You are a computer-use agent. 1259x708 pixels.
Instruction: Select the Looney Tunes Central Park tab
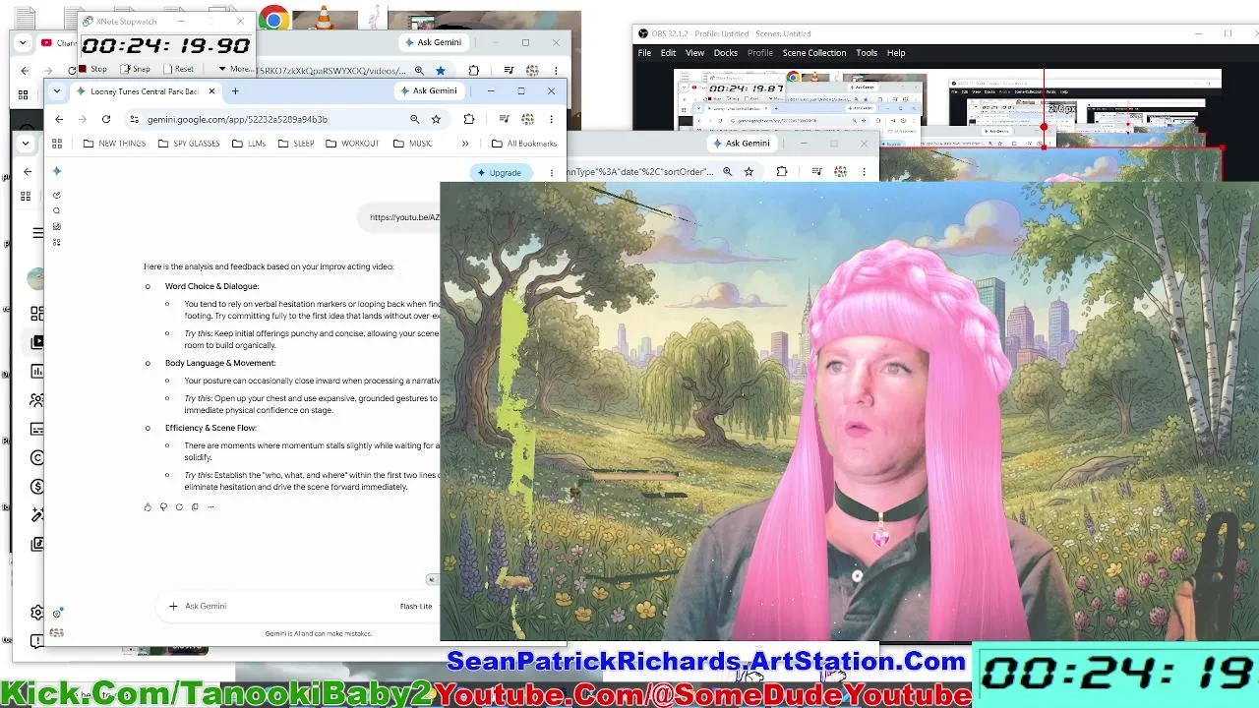(x=145, y=91)
